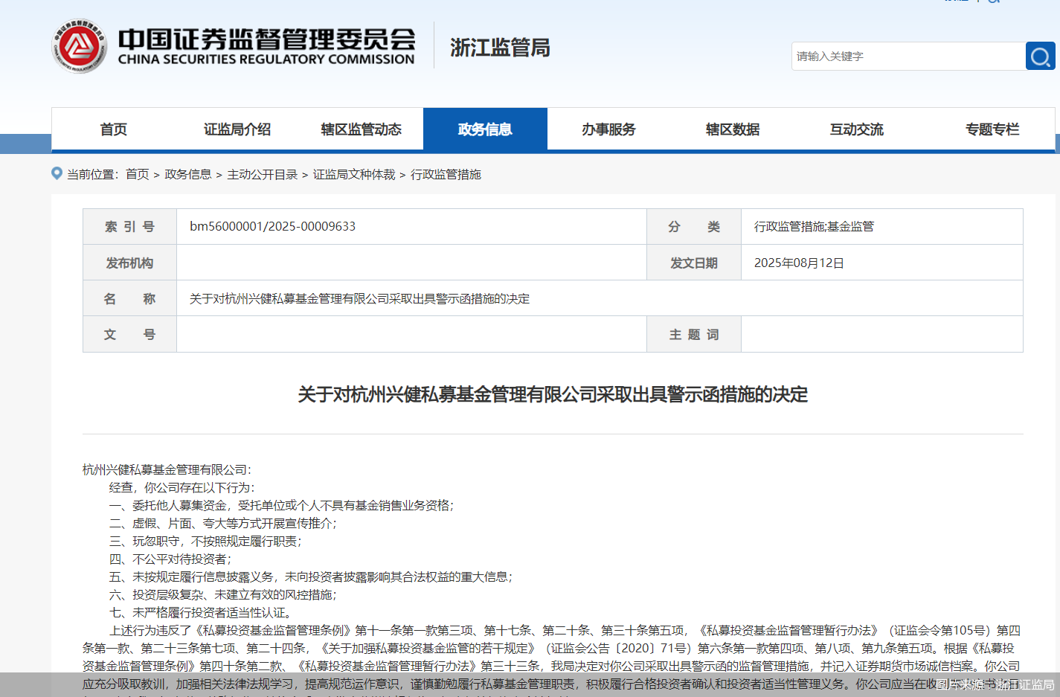Open the 首页 navigation menu item
This screenshot has height=697, width=1060.
click(113, 129)
